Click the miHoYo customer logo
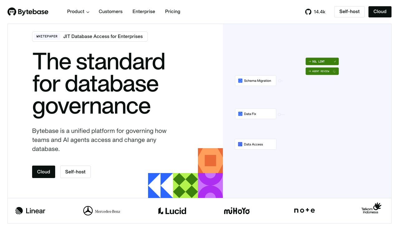This screenshot has height=249, width=399. (x=237, y=211)
